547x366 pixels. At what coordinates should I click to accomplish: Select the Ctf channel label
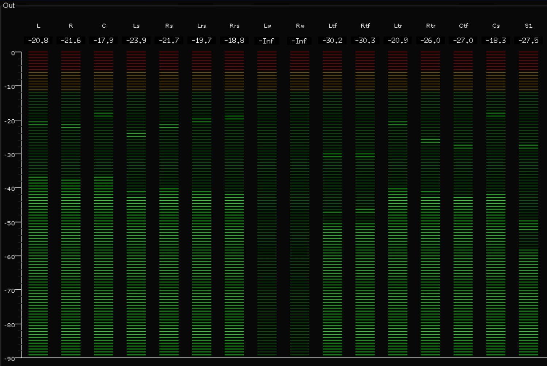[463, 26]
